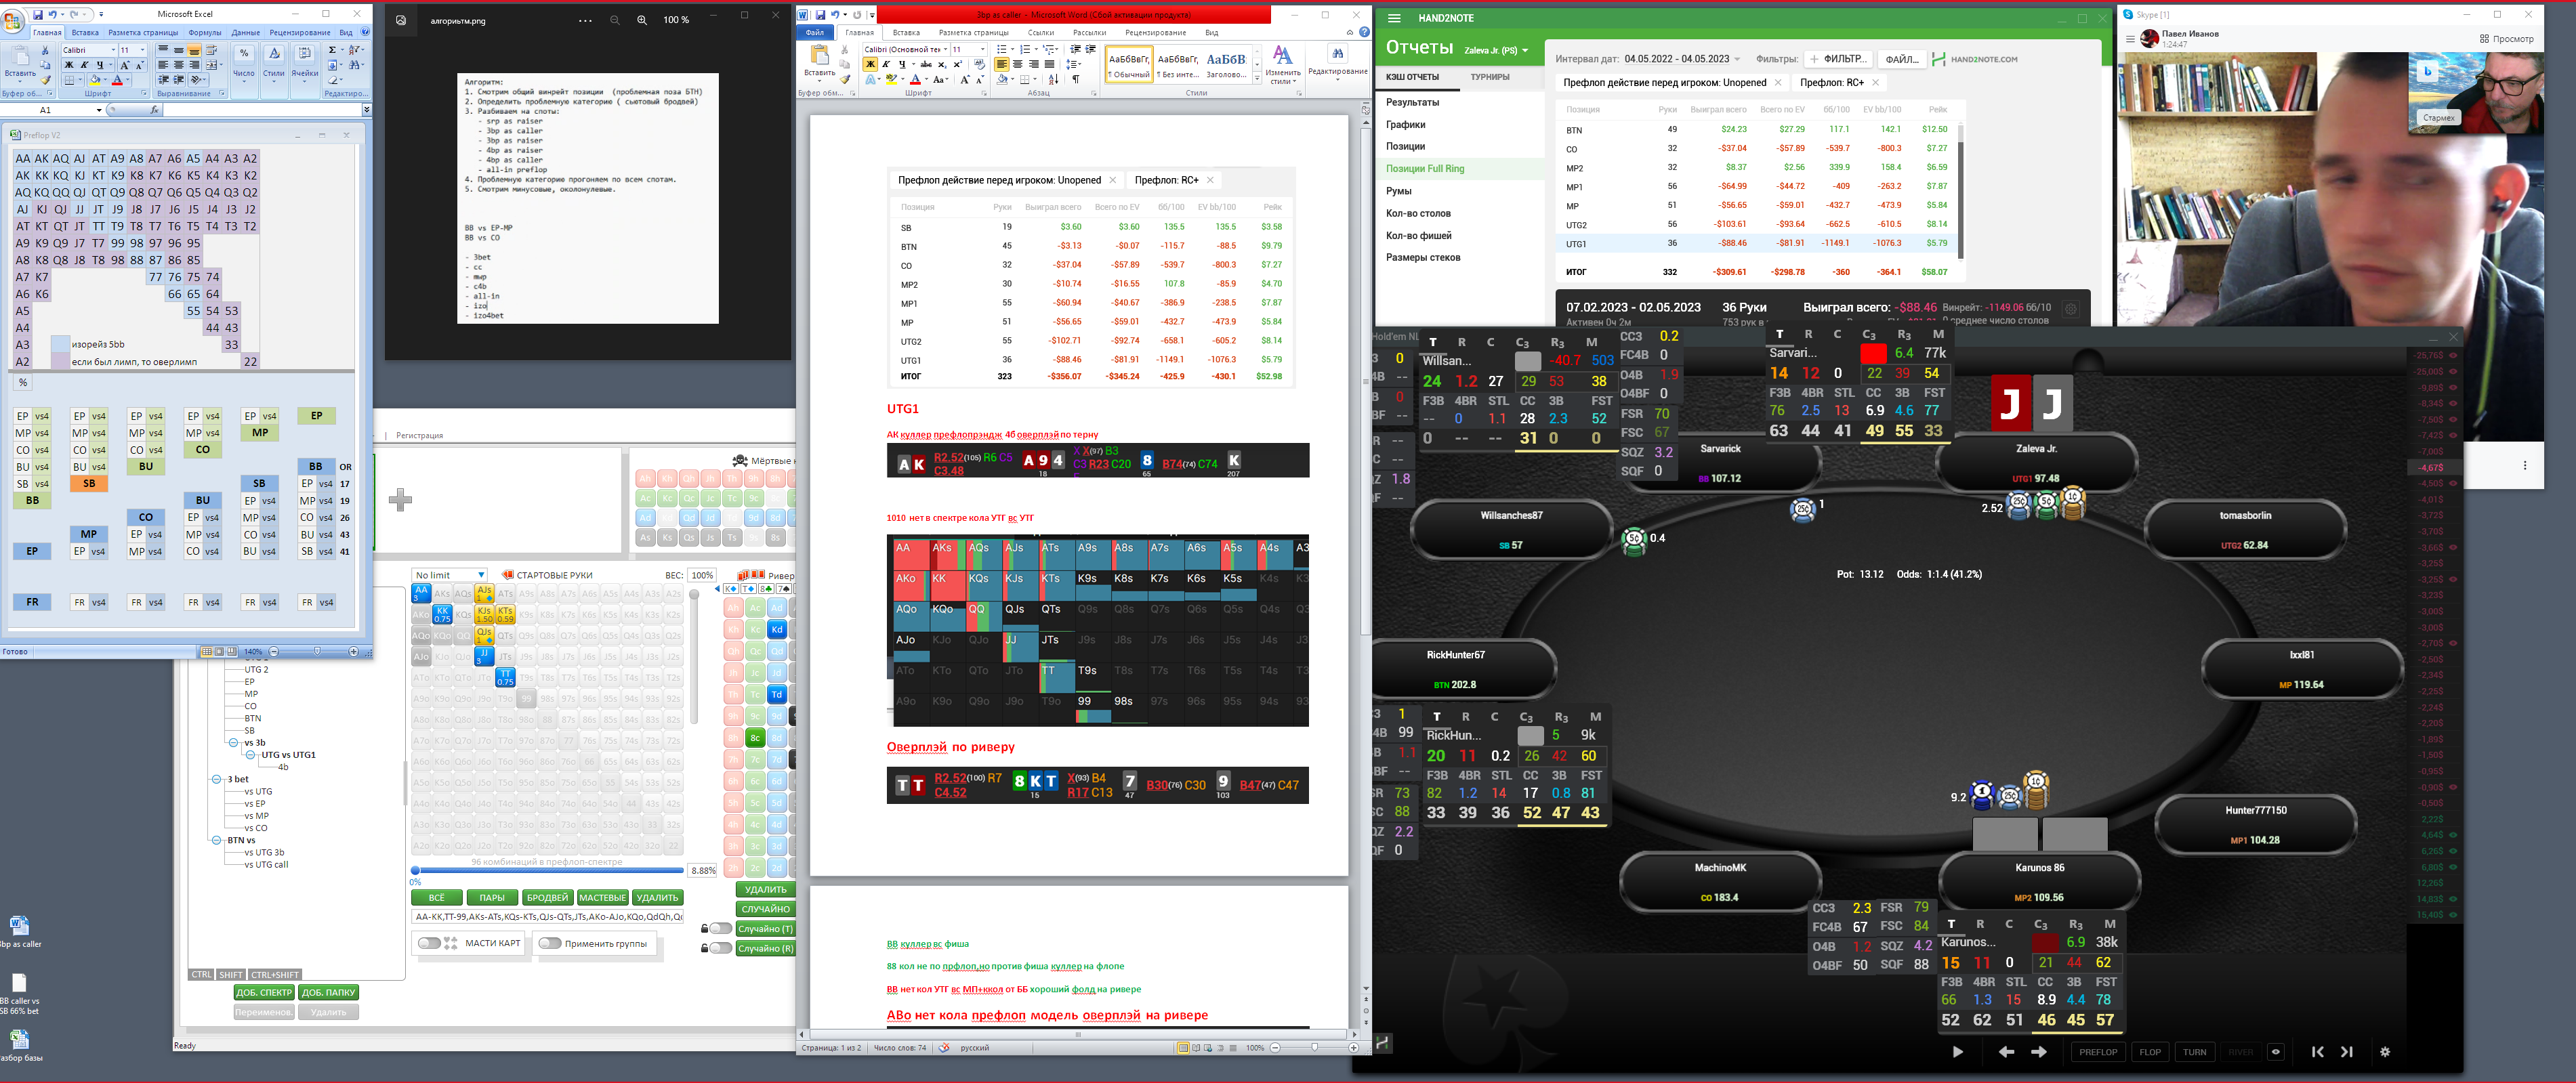
Task: Click the ДОБ. СПЕКТР button
Action: point(264,993)
